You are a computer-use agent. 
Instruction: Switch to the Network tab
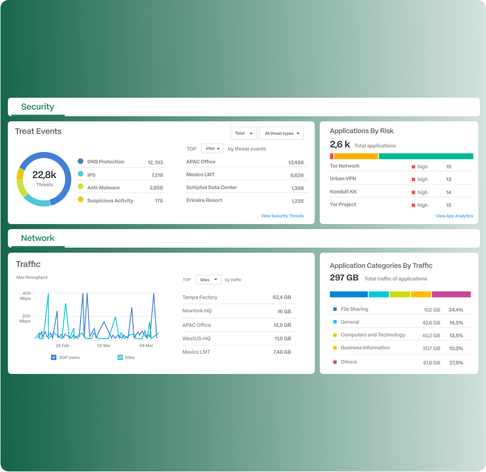tap(38, 238)
